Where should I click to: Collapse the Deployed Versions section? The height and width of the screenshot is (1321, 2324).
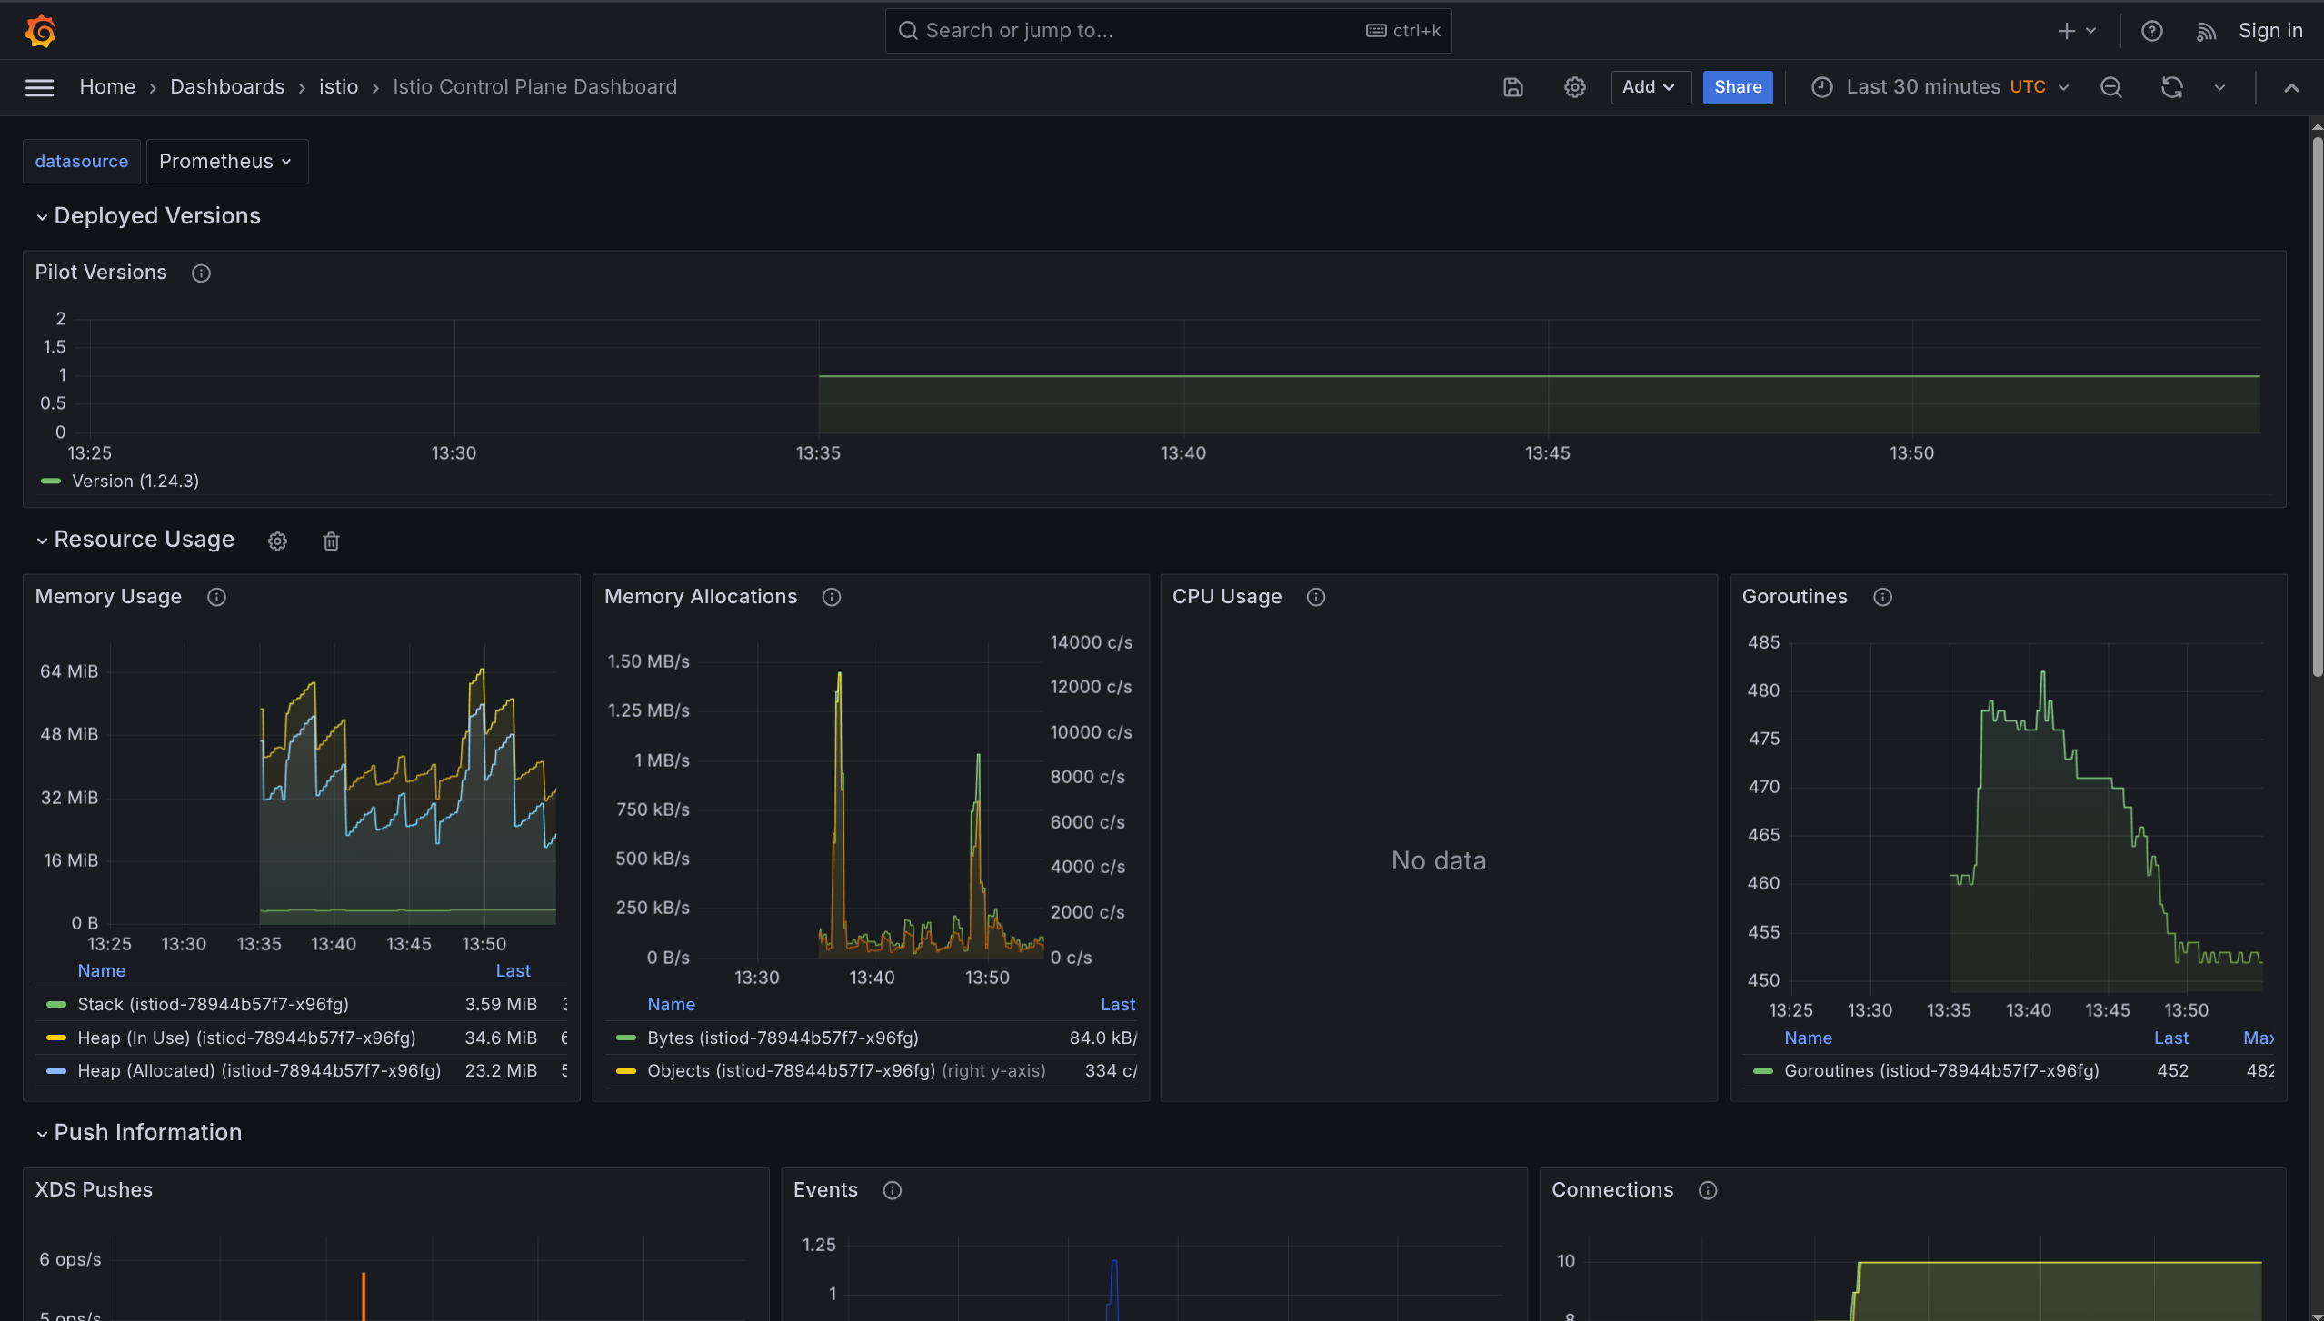point(42,216)
